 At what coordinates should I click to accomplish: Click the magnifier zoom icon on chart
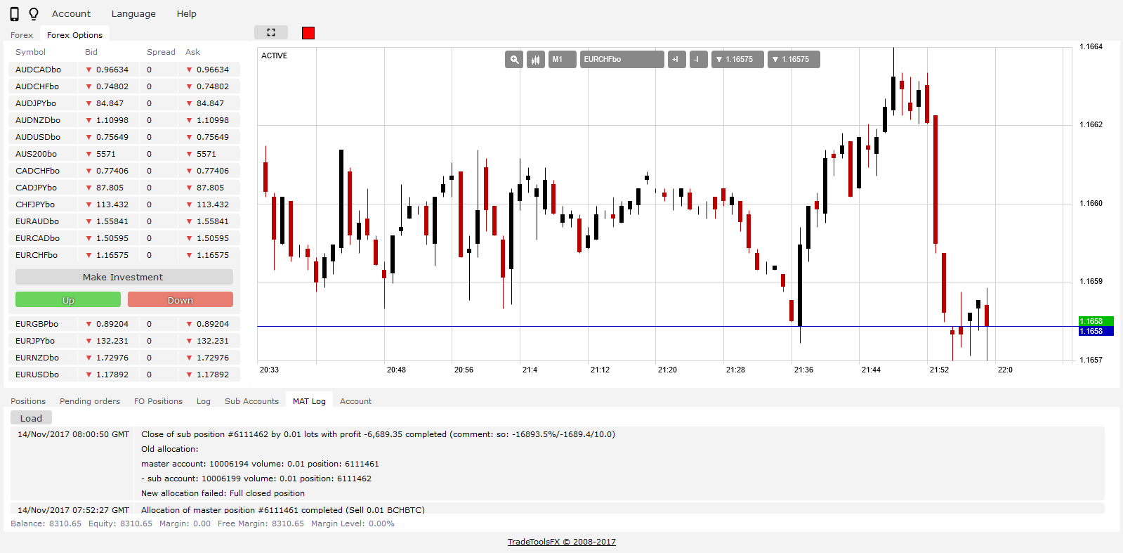(514, 60)
